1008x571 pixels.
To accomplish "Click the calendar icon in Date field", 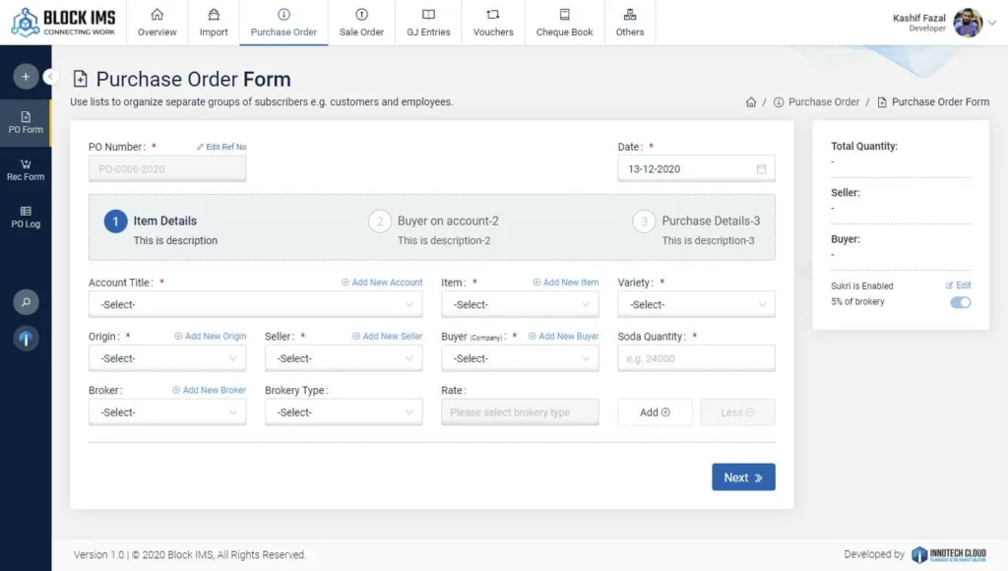I will [x=761, y=169].
